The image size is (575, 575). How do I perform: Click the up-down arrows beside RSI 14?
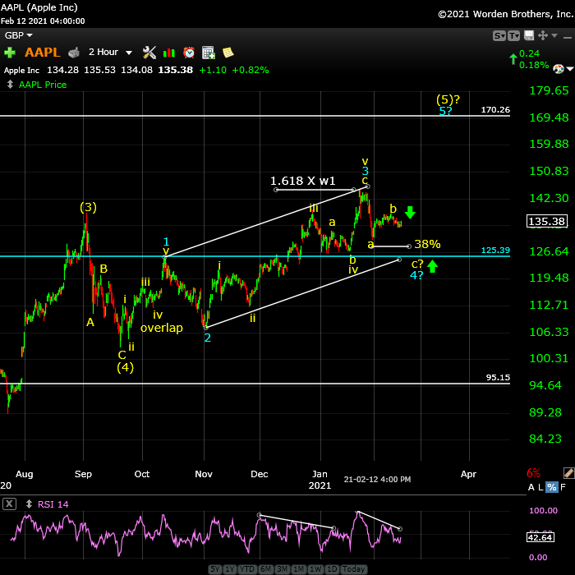pos(29,504)
